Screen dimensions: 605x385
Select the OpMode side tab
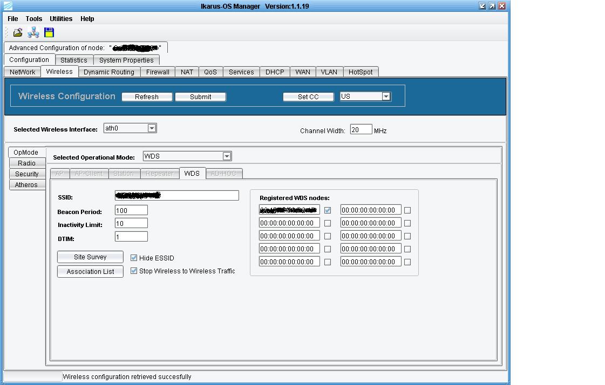pos(26,152)
